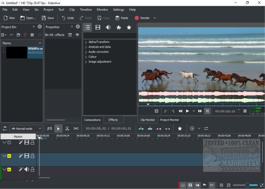Open the Normal mode dropdown
The height and width of the screenshot is (189, 265).
click(26, 128)
